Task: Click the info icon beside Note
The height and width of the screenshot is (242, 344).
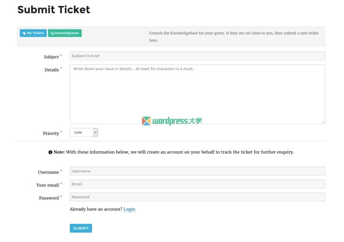Action: (x=50, y=152)
